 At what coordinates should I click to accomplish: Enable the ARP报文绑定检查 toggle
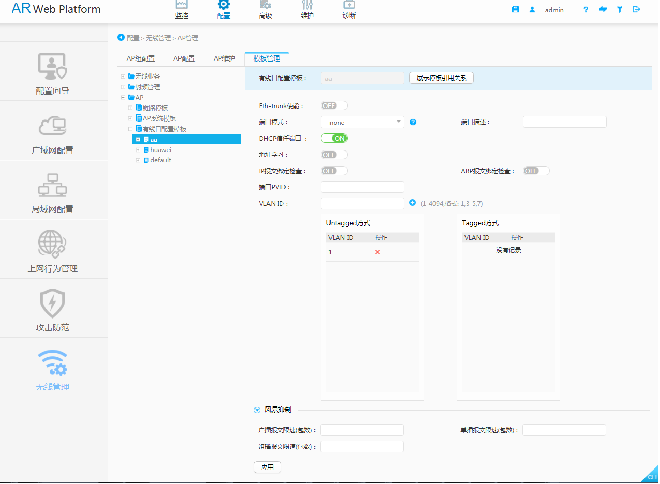[x=536, y=170]
